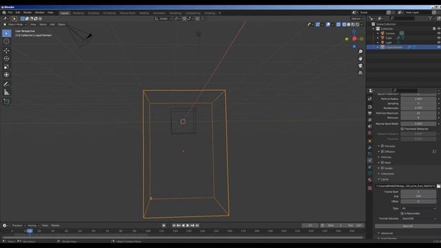Image resolution: width=441 pixels, height=248 pixels.
Task: Play the animation forward
Action: point(188,225)
